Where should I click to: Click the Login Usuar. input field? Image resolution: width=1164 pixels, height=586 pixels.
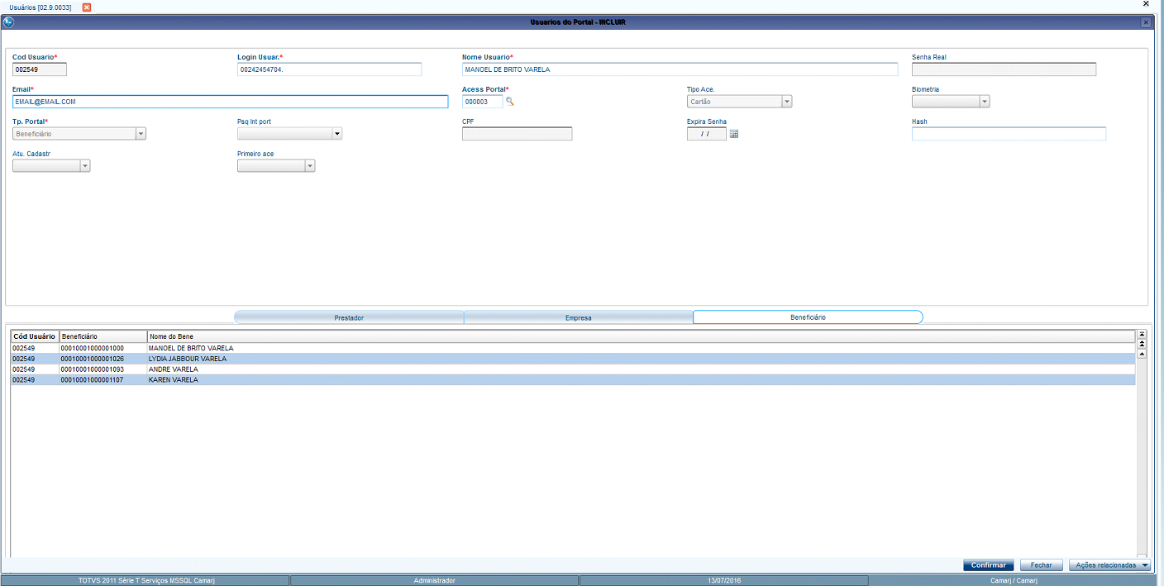coord(330,69)
